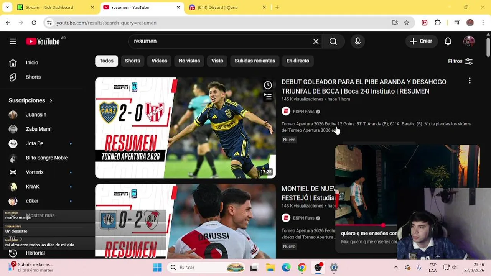
Task: Go to the YouTube home logo
Action: click(x=43, y=41)
